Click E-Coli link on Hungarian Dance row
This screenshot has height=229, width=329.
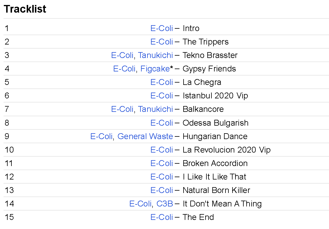pyautogui.click(x=101, y=136)
